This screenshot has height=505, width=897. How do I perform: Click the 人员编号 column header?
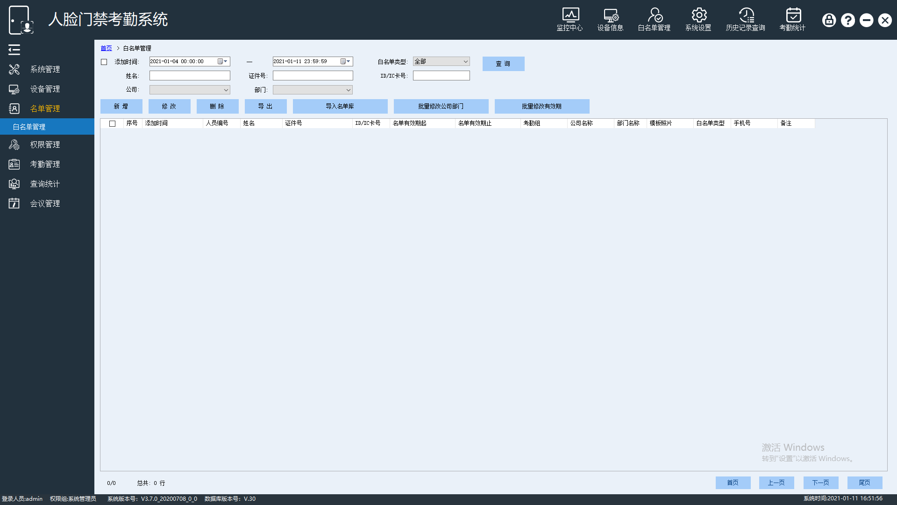pyautogui.click(x=221, y=123)
